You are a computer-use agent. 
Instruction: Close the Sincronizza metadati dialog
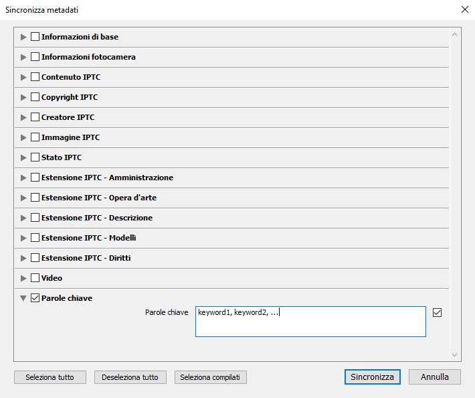[464, 10]
